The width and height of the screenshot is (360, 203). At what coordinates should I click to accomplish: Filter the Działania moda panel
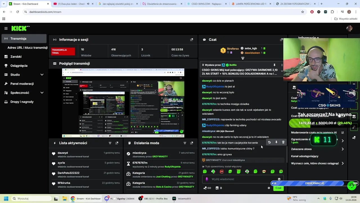click(185, 143)
